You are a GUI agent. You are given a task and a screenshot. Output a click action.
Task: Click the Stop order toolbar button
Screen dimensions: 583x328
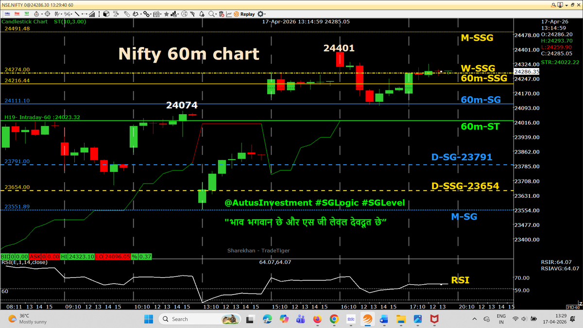pos(17,14)
